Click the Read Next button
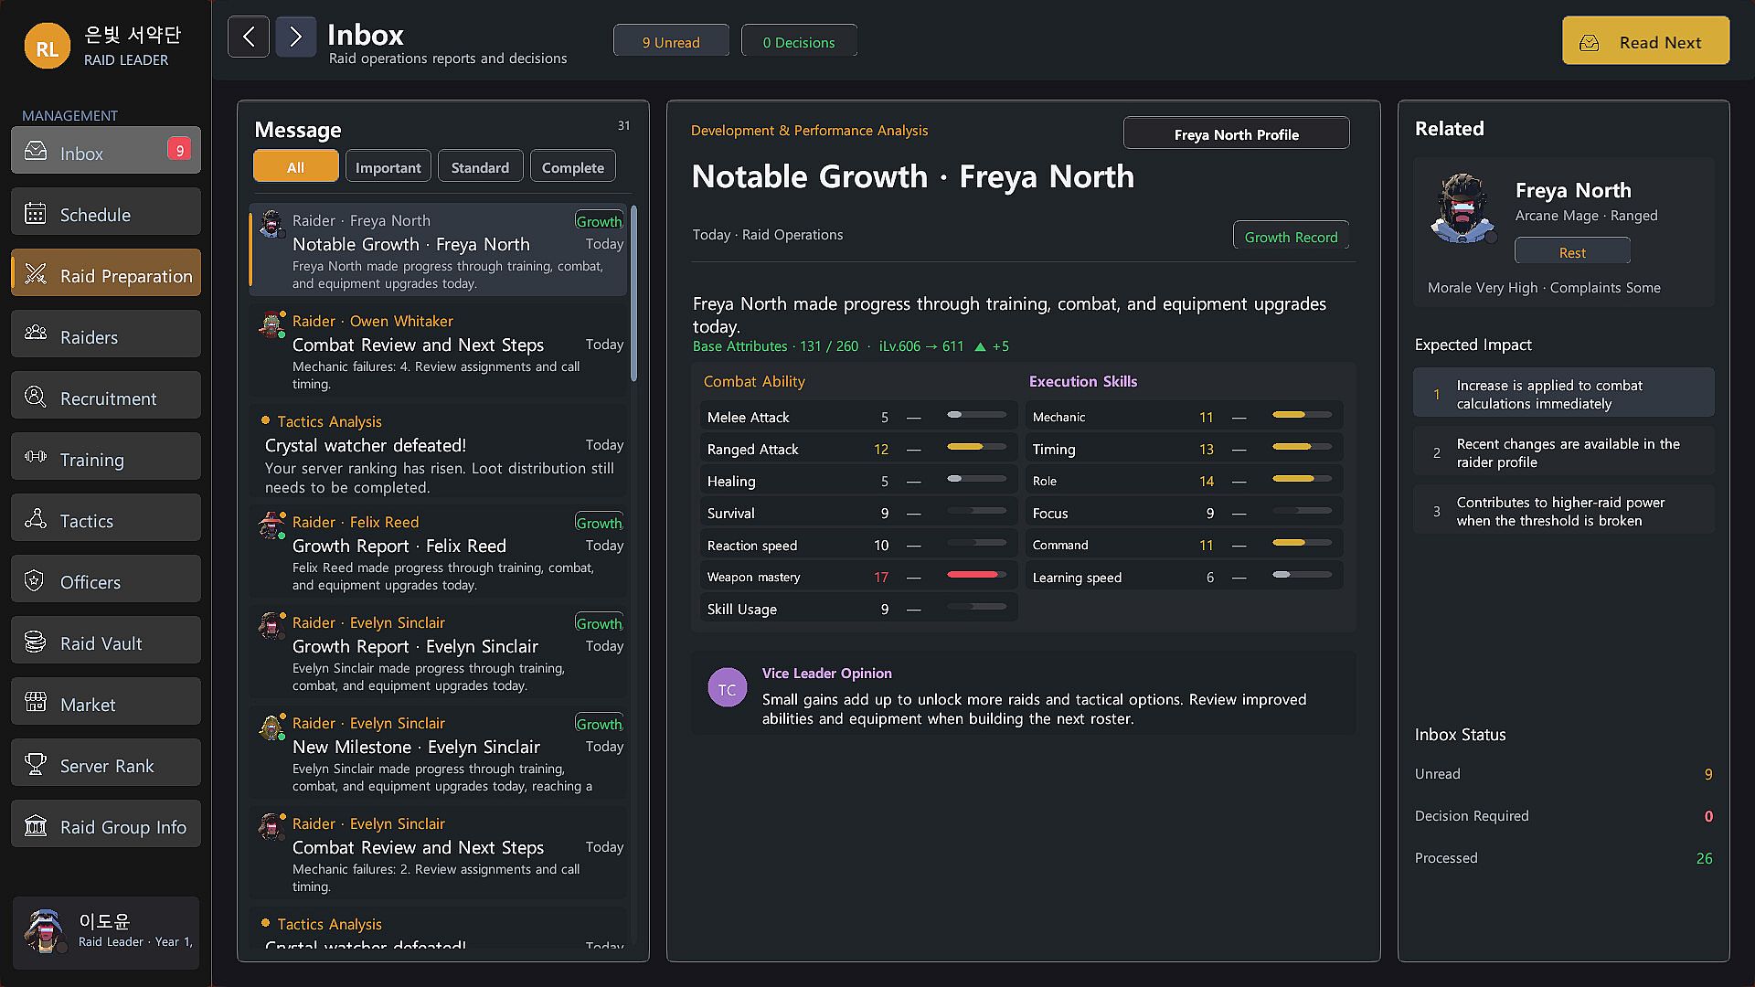This screenshot has height=987, width=1755. pos(1645,42)
